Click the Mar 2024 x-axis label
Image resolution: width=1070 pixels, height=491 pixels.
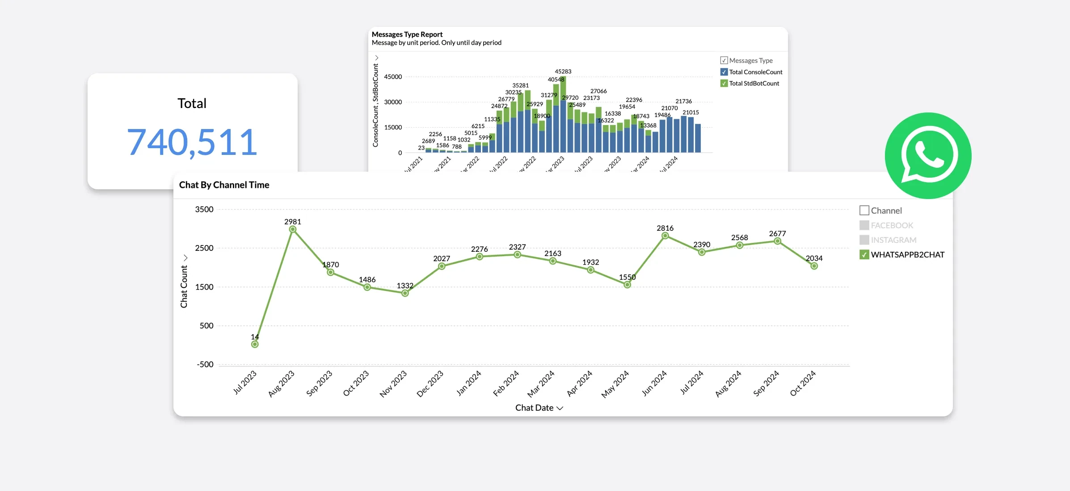click(541, 383)
